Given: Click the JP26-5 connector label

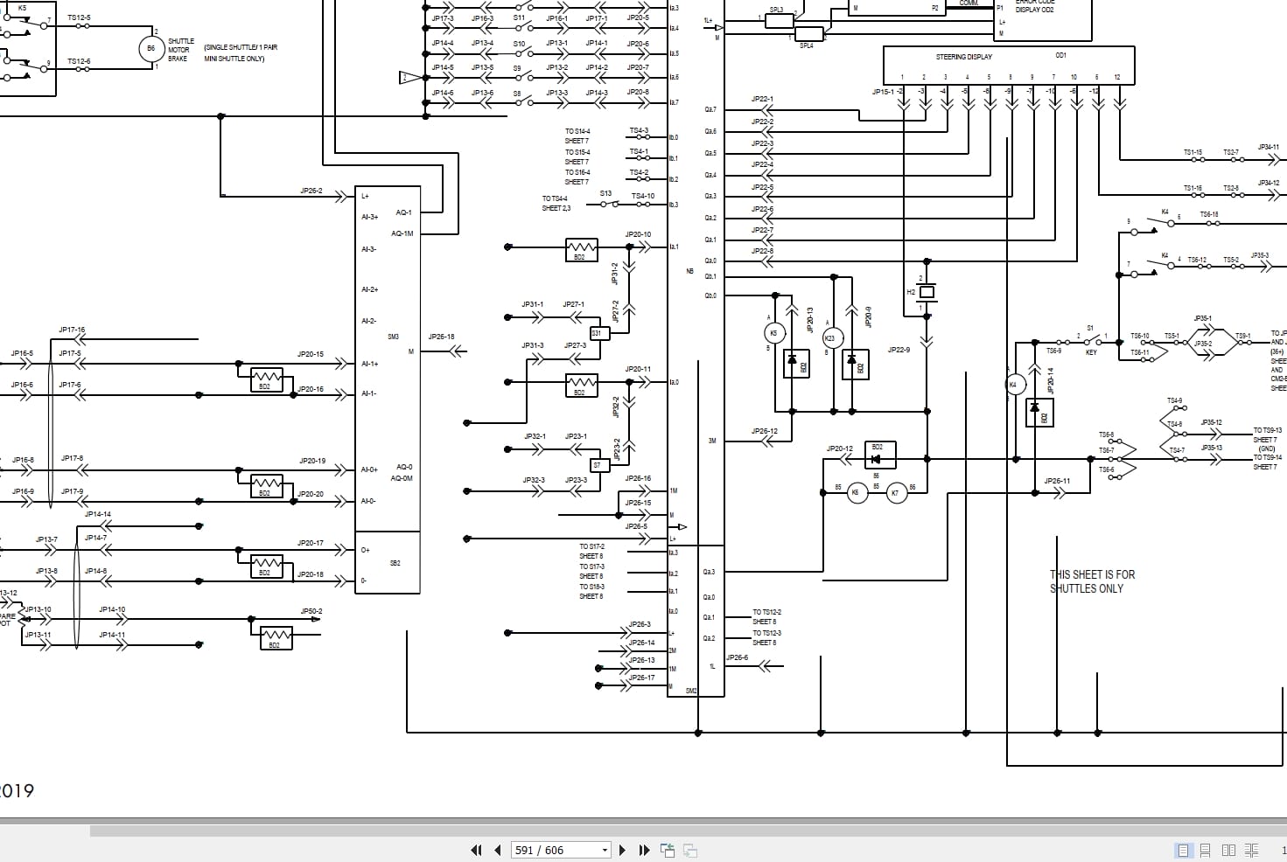Looking at the screenshot, I should click(636, 526).
